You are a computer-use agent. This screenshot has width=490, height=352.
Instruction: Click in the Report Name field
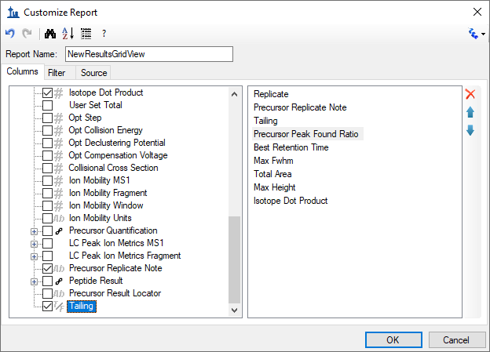point(149,54)
